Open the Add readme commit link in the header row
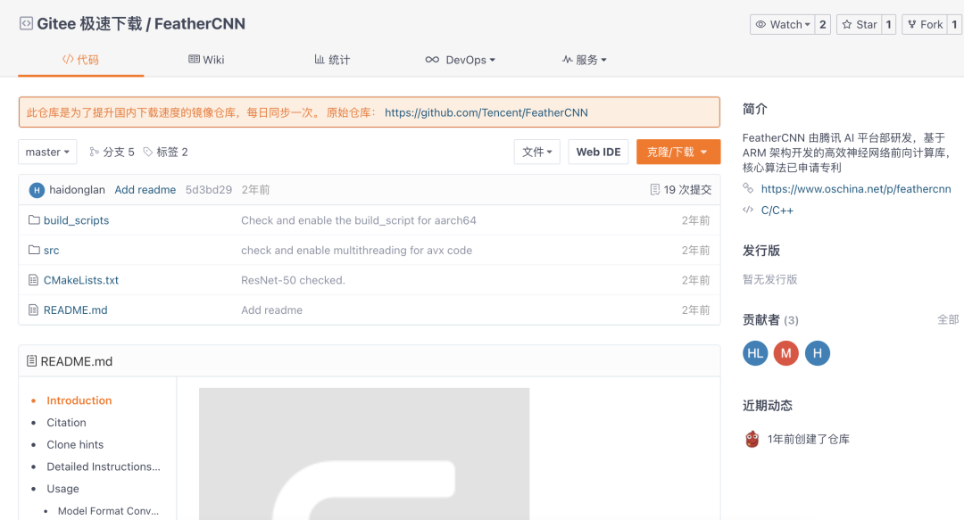Image resolution: width=964 pixels, height=520 pixels. (145, 190)
